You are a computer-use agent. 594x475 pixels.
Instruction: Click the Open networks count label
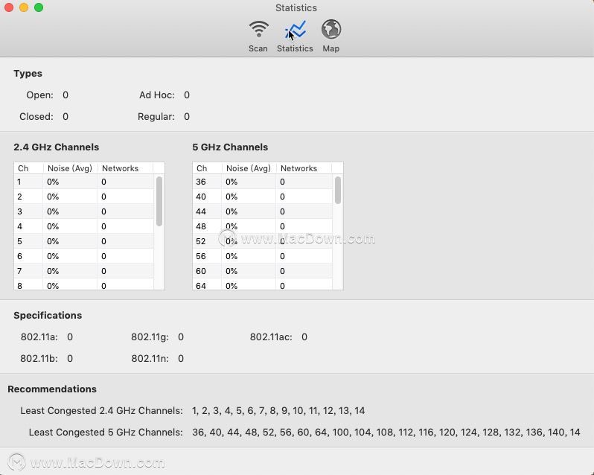pos(39,95)
